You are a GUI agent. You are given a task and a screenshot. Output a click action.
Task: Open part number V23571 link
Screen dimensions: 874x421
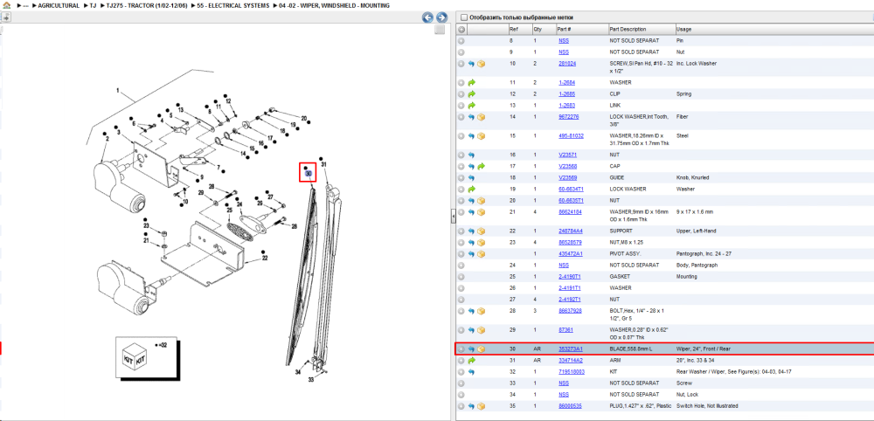tap(567, 155)
